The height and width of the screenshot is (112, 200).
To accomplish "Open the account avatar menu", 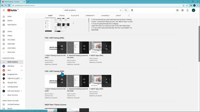I will coord(193,10).
